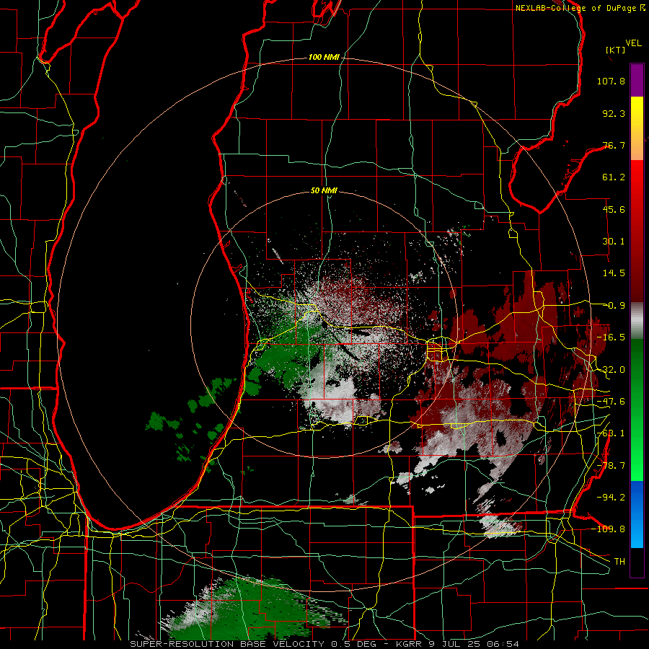The height and width of the screenshot is (649, 649).
Task: Click the -94.2 legend value
Action: click(611, 498)
